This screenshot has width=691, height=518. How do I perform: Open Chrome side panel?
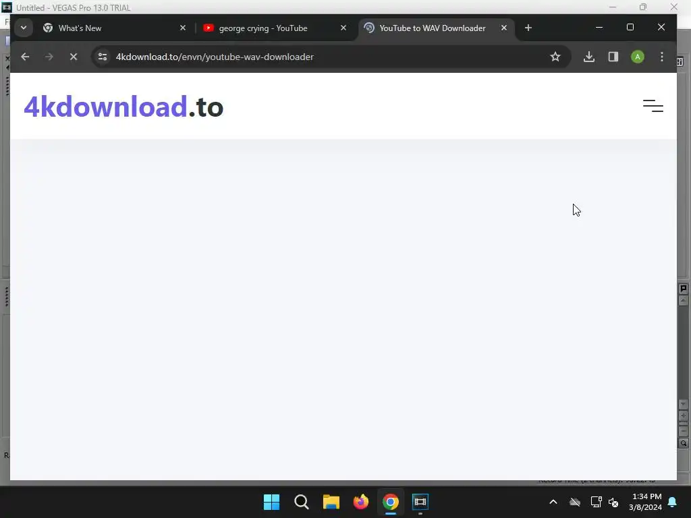(x=613, y=57)
